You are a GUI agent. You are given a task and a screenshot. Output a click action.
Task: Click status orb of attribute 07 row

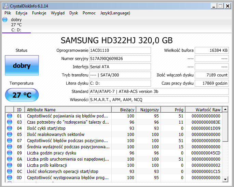tap(10, 141)
